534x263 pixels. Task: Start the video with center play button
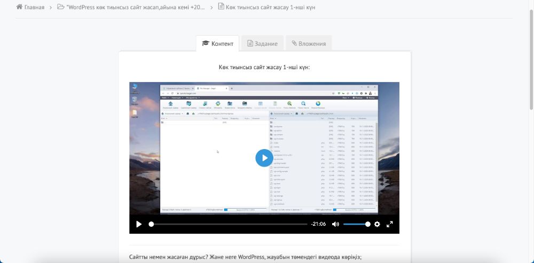pyautogui.click(x=264, y=158)
